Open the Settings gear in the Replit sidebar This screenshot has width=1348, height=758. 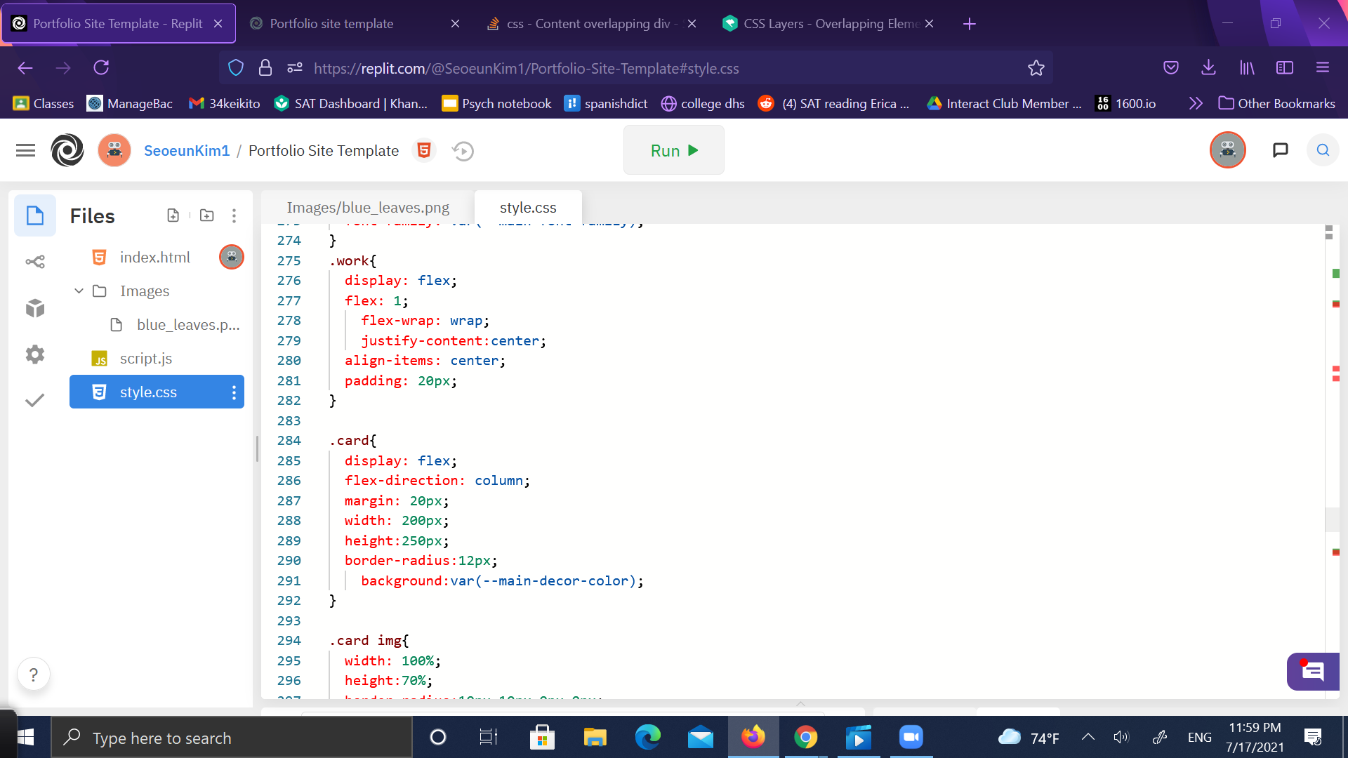click(x=35, y=354)
